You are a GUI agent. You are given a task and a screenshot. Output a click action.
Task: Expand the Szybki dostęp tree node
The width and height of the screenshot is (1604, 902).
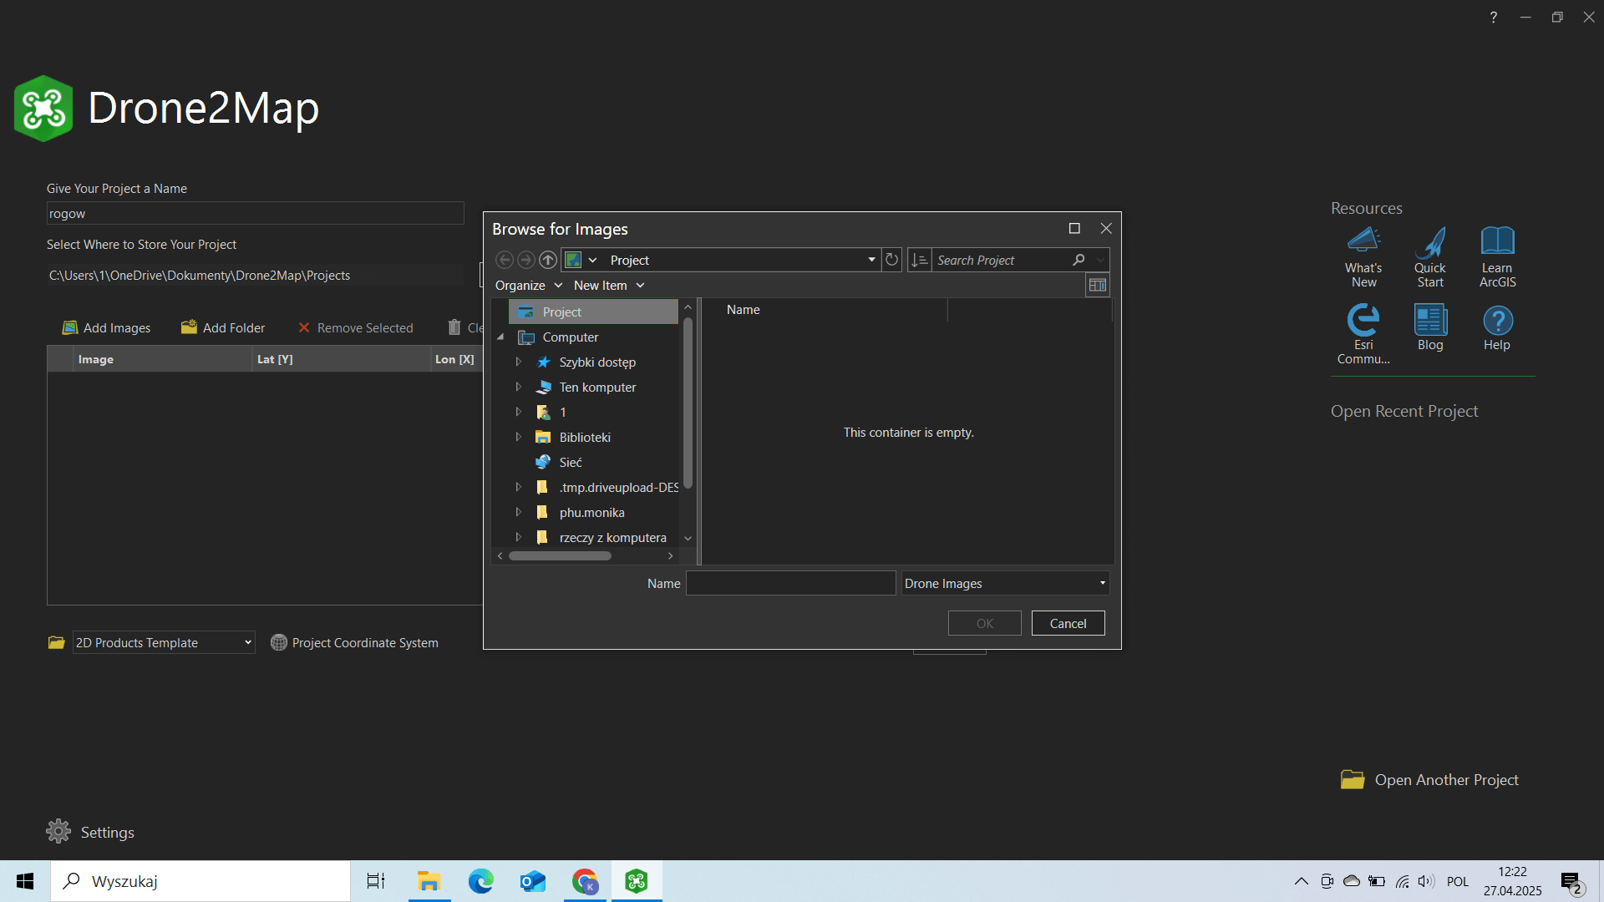point(518,362)
